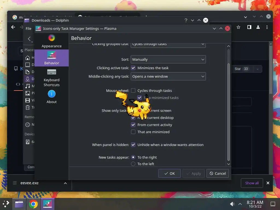Viewport: 280px width, 210px height.
Task: Expand the eevee.exe download options chevron
Action: [x=65, y=183]
